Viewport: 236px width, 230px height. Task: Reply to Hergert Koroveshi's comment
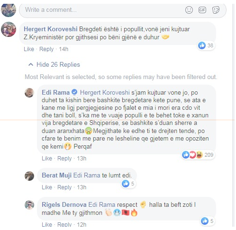click(46, 49)
